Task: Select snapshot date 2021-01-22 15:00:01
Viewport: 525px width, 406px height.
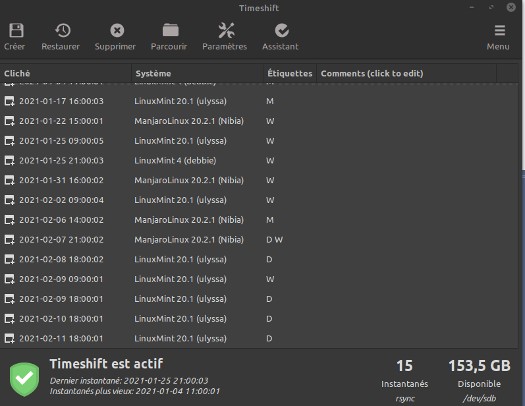Action: (x=61, y=121)
